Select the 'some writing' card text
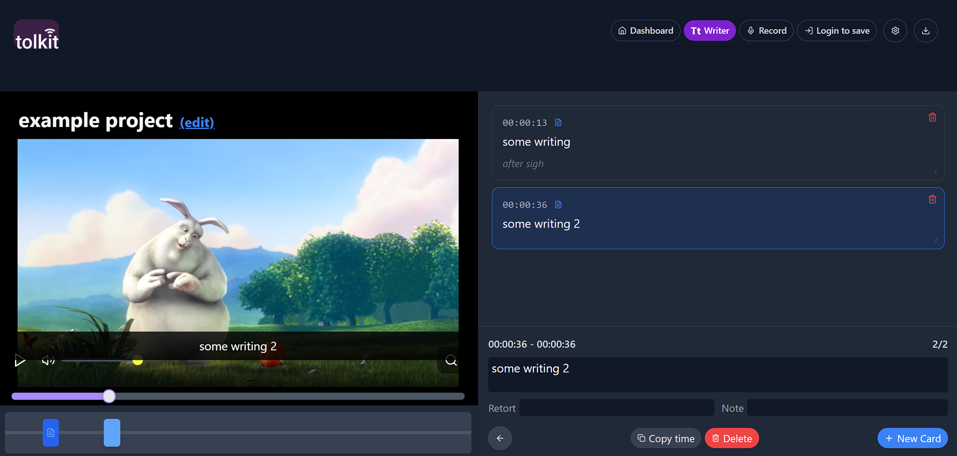 coord(536,142)
